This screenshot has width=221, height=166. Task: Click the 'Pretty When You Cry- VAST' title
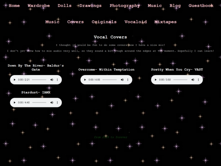[x=177, y=69]
